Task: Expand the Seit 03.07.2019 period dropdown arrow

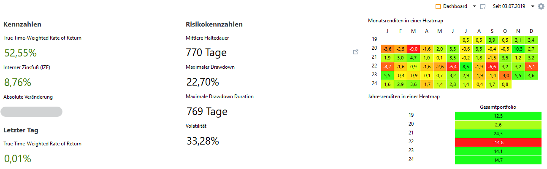Action: (x=533, y=6)
